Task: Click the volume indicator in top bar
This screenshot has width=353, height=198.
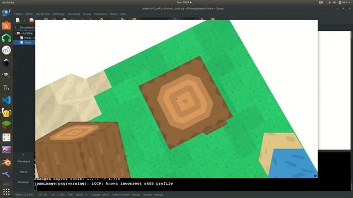Action: pyautogui.click(x=334, y=2)
